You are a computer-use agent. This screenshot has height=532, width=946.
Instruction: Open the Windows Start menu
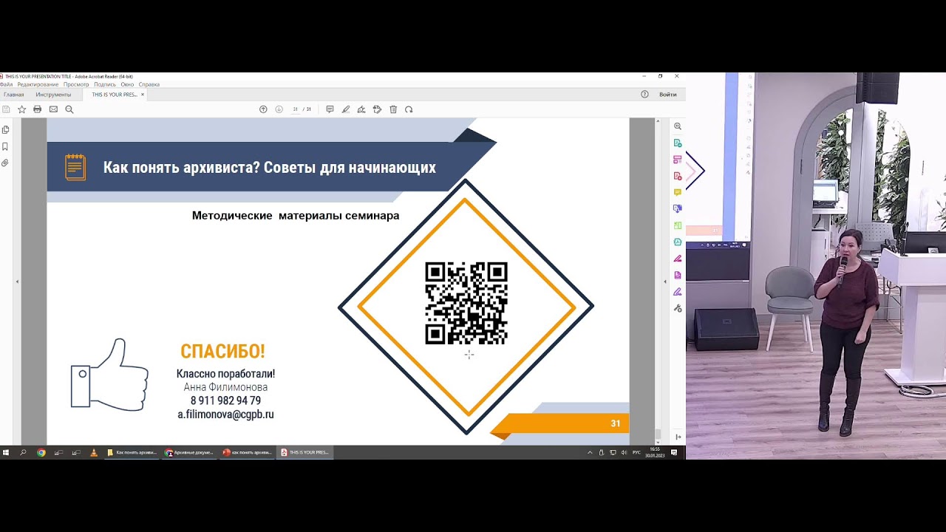[6, 452]
